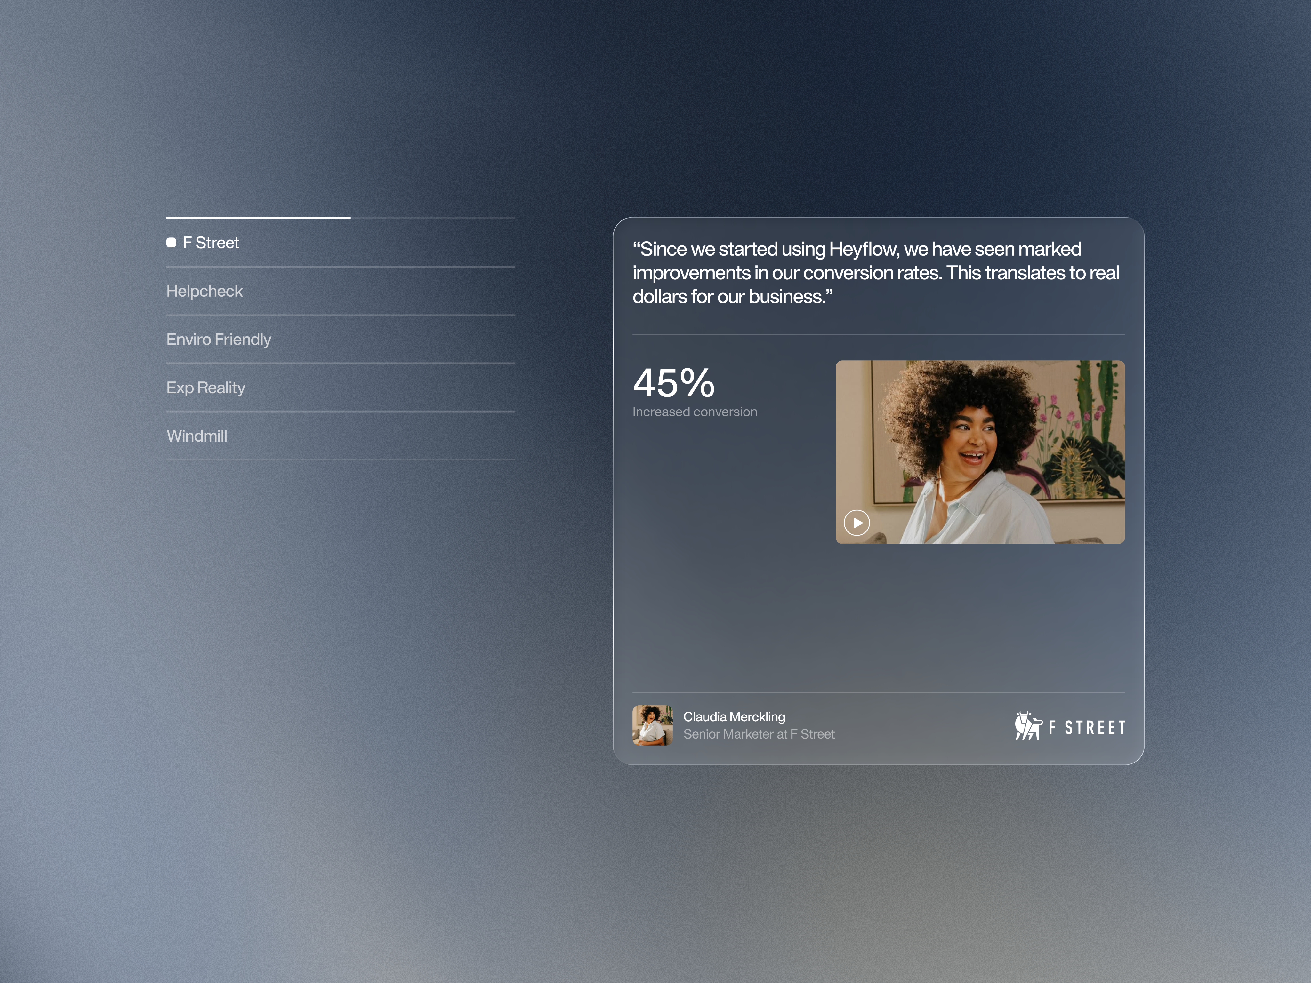Click the divider line under the quote
1311x983 pixels.
coord(878,335)
